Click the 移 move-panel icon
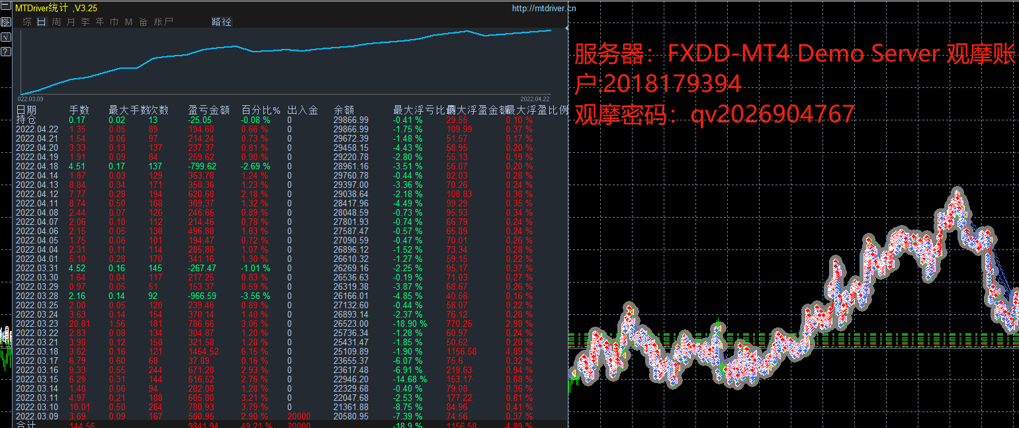Viewport: 1019px width, 428px height. point(5,22)
